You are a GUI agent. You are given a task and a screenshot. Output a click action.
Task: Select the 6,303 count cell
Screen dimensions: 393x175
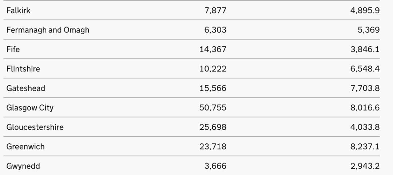click(x=216, y=30)
